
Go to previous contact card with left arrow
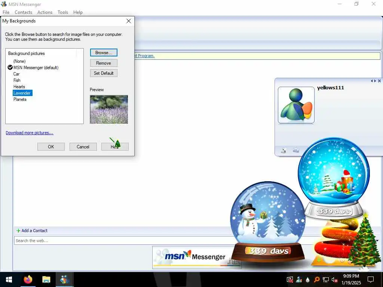pyautogui.click(x=372, y=81)
